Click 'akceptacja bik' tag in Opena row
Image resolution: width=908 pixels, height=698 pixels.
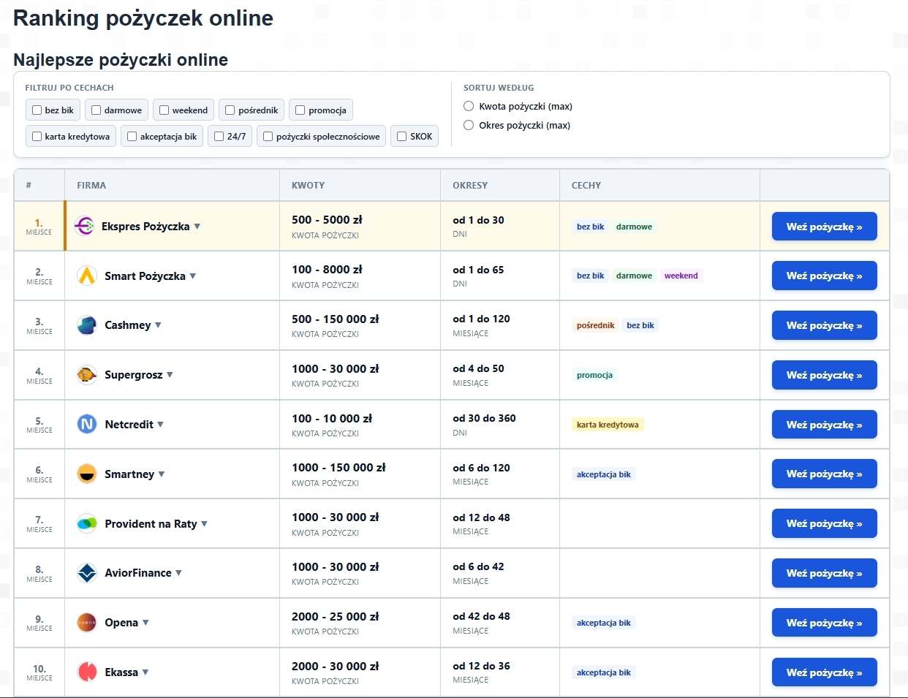(603, 623)
